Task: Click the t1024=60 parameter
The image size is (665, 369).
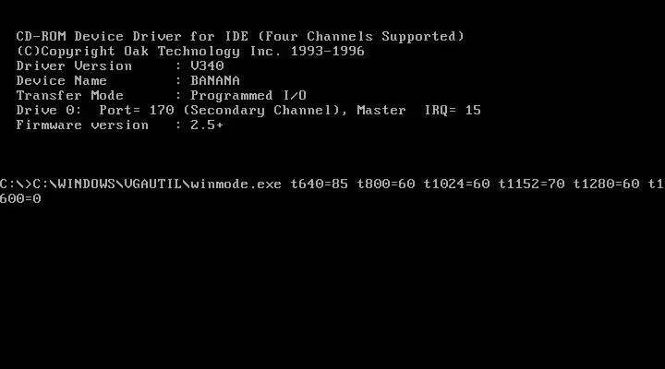Action: click(x=456, y=184)
